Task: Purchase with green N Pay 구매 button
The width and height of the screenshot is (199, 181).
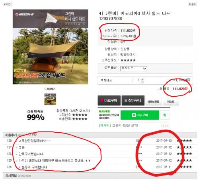Action: click(x=140, y=115)
